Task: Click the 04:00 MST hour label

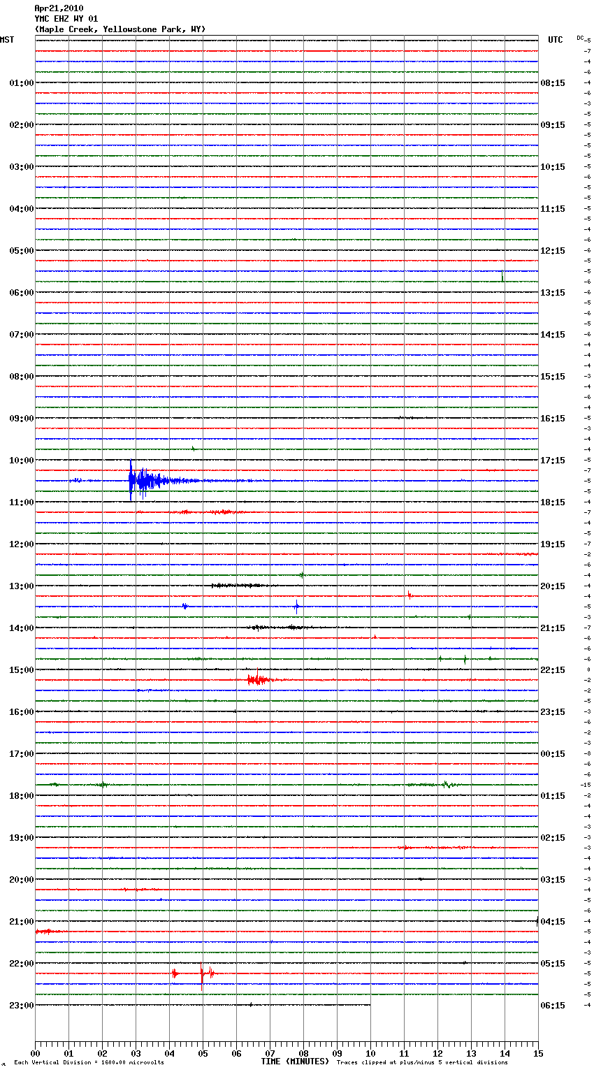Action: click(x=22, y=209)
